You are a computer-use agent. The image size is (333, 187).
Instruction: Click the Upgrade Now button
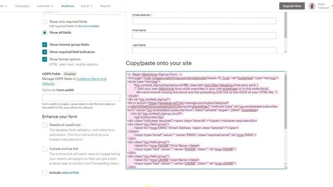coord(292,6)
